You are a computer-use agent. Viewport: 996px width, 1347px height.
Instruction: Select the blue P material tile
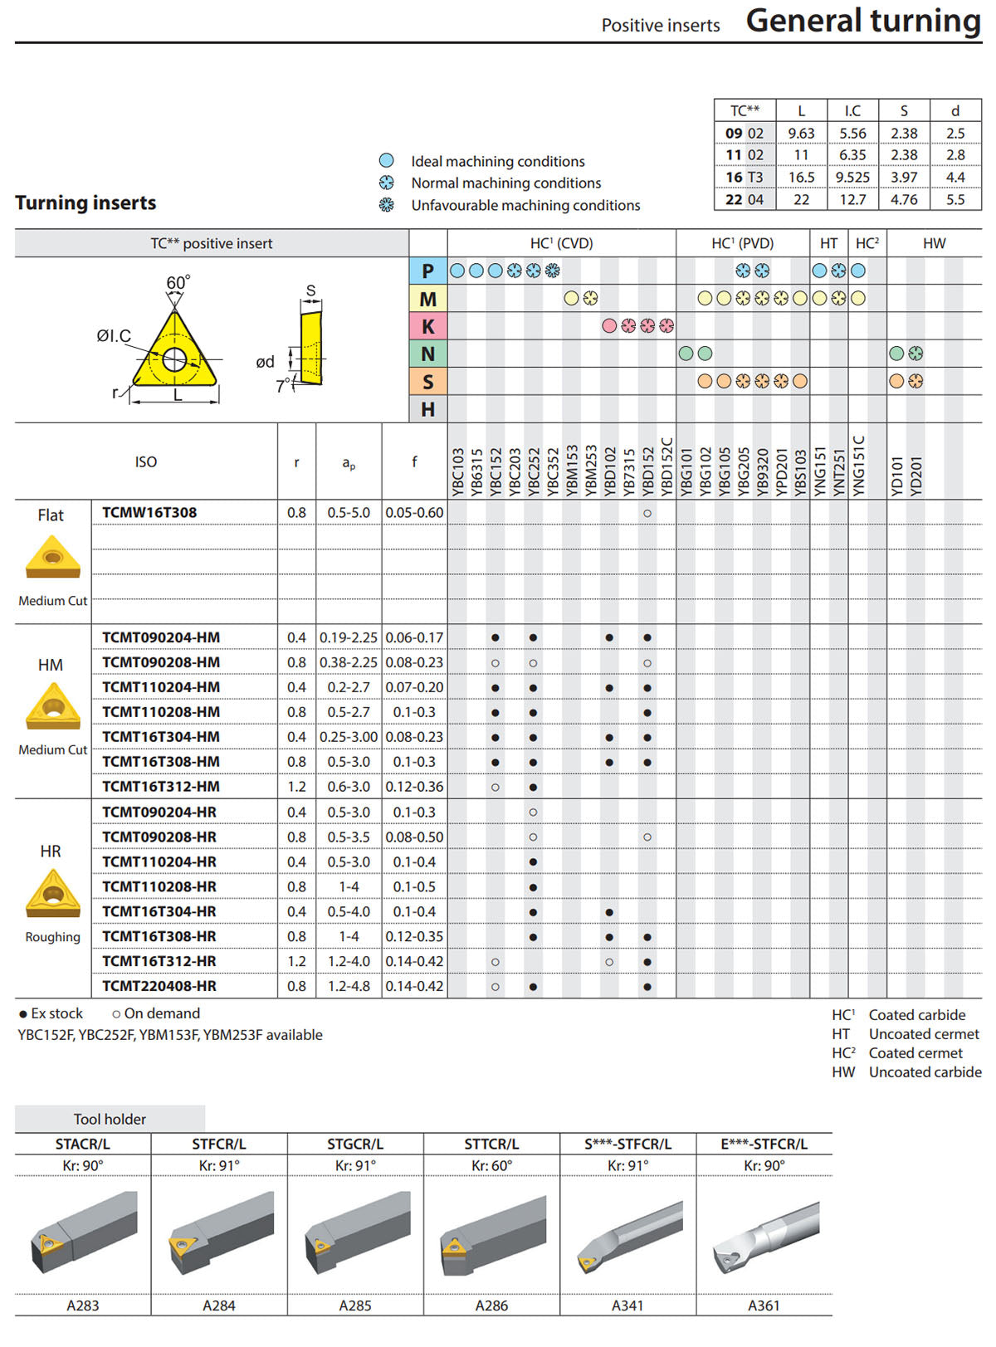point(428,271)
